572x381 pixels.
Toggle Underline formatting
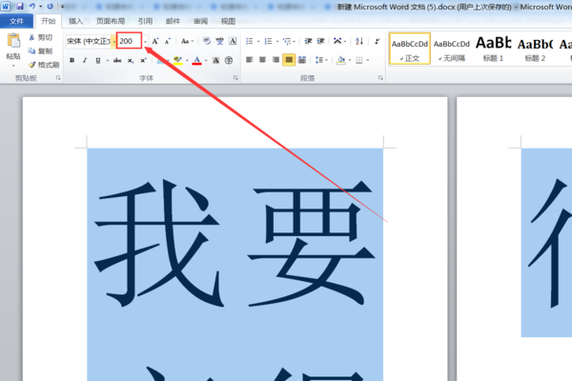pyautogui.click(x=98, y=60)
